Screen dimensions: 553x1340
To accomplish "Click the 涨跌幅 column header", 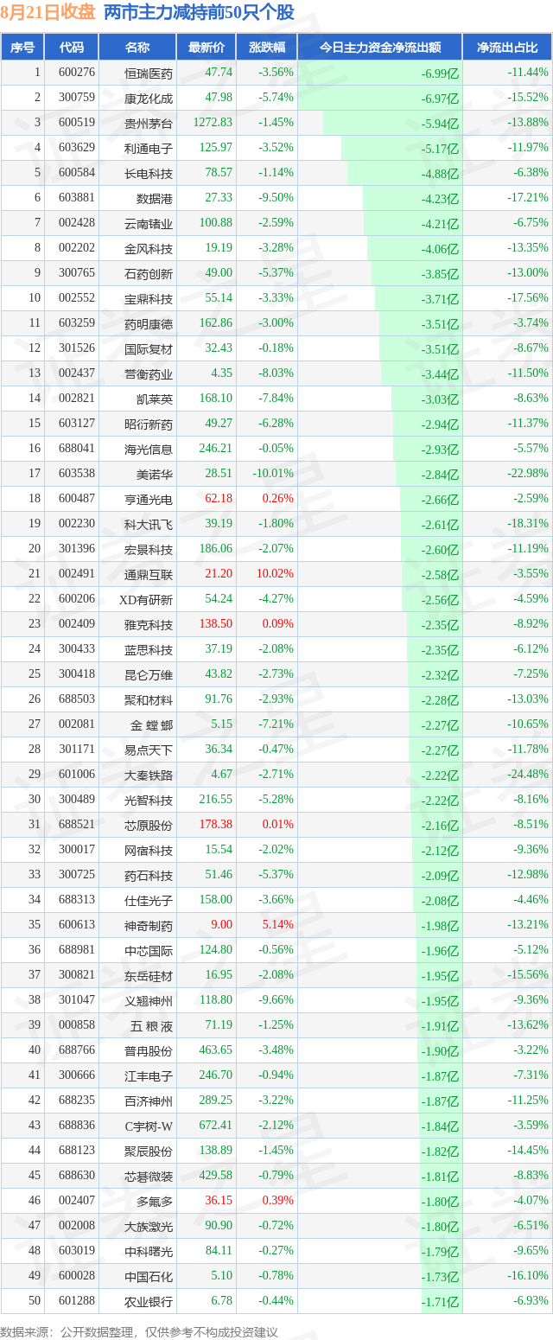I will pos(266,48).
